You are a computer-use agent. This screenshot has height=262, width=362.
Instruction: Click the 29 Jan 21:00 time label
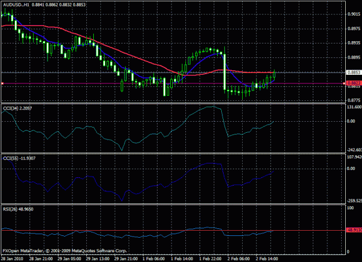click(x=126, y=259)
